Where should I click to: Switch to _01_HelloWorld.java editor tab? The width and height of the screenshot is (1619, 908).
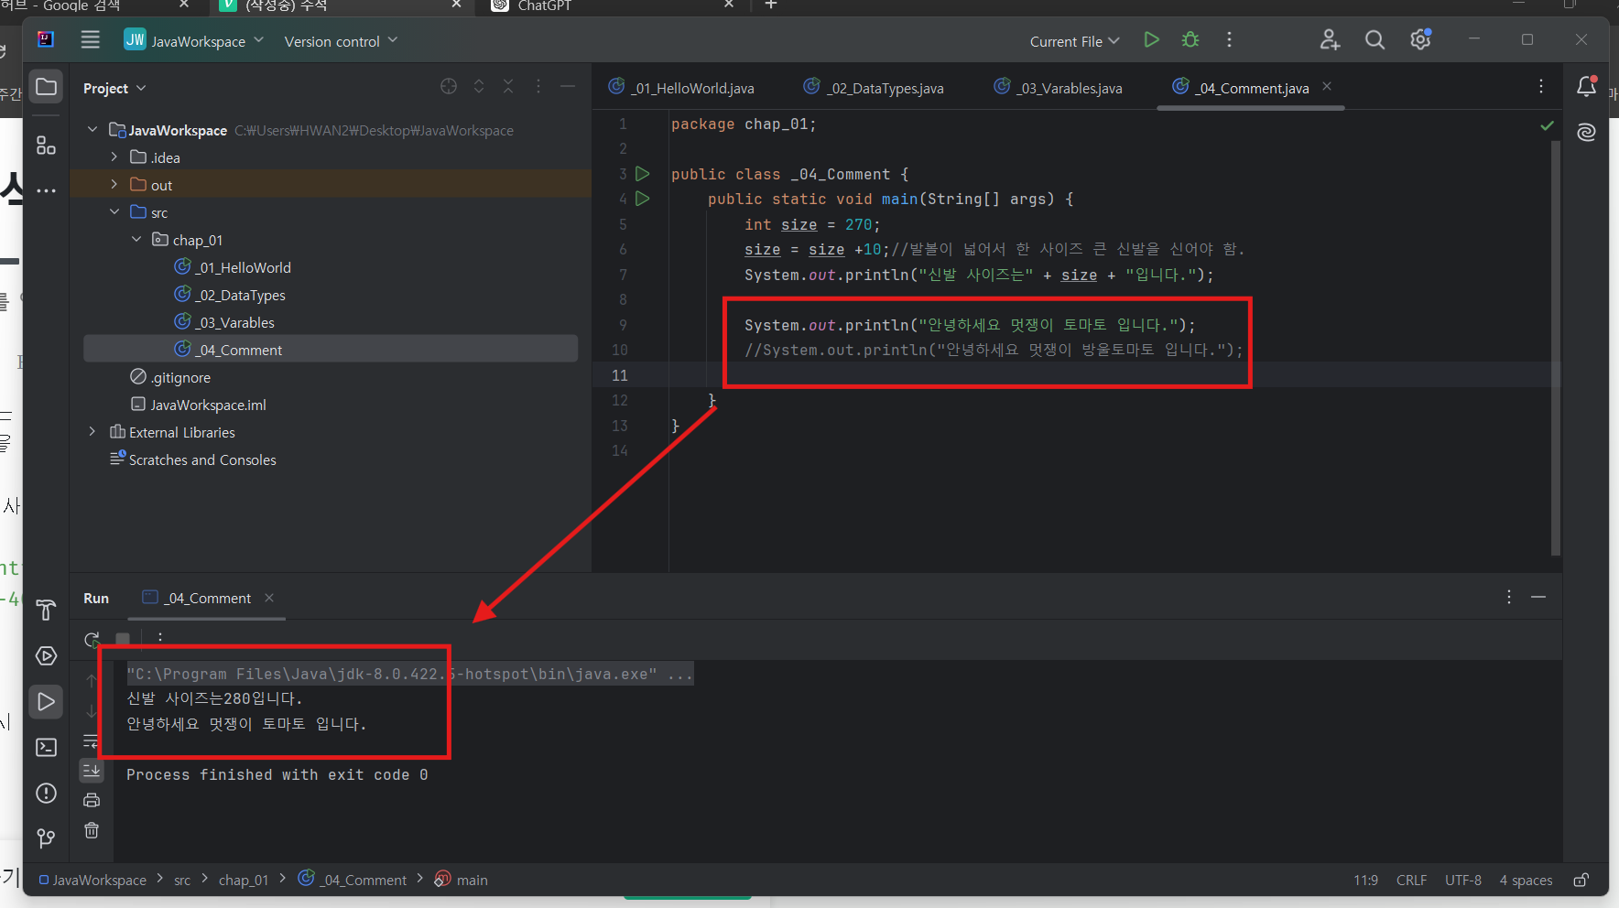681,88
